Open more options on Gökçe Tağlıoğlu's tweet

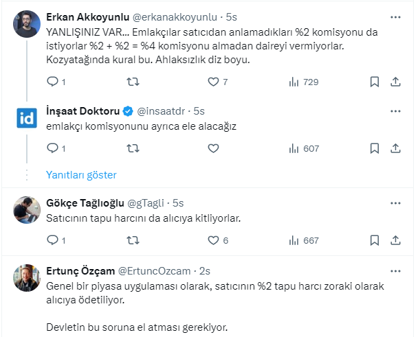[395, 203]
